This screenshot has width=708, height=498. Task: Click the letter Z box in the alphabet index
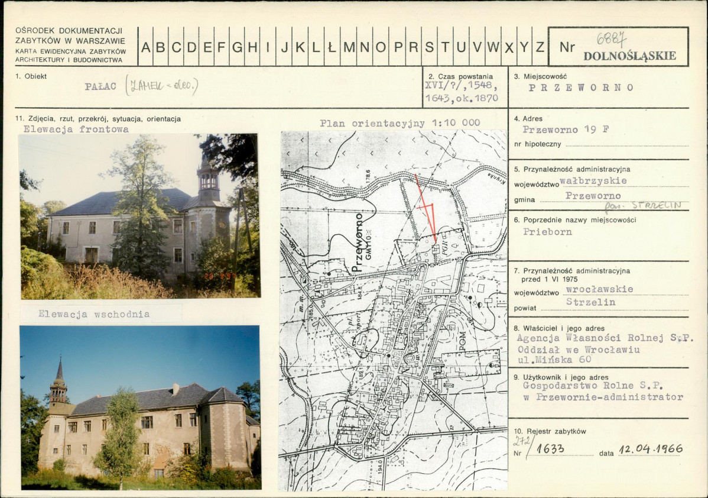tap(540, 47)
